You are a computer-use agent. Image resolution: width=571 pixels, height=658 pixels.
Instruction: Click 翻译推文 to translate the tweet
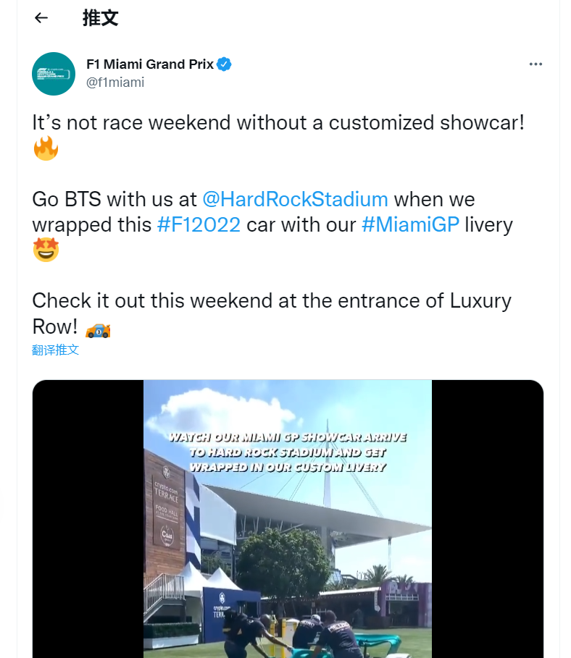(x=56, y=350)
